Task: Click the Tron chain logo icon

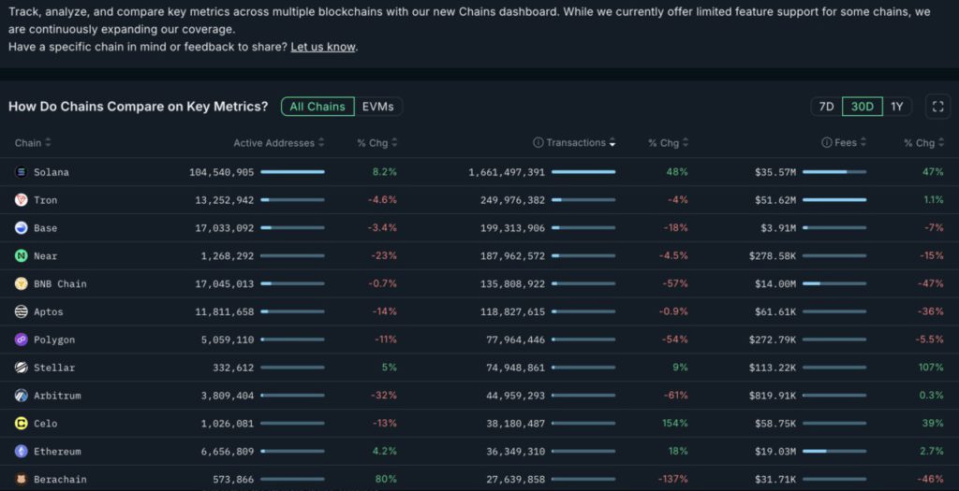Action: pyautogui.click(x=22, y=200)
